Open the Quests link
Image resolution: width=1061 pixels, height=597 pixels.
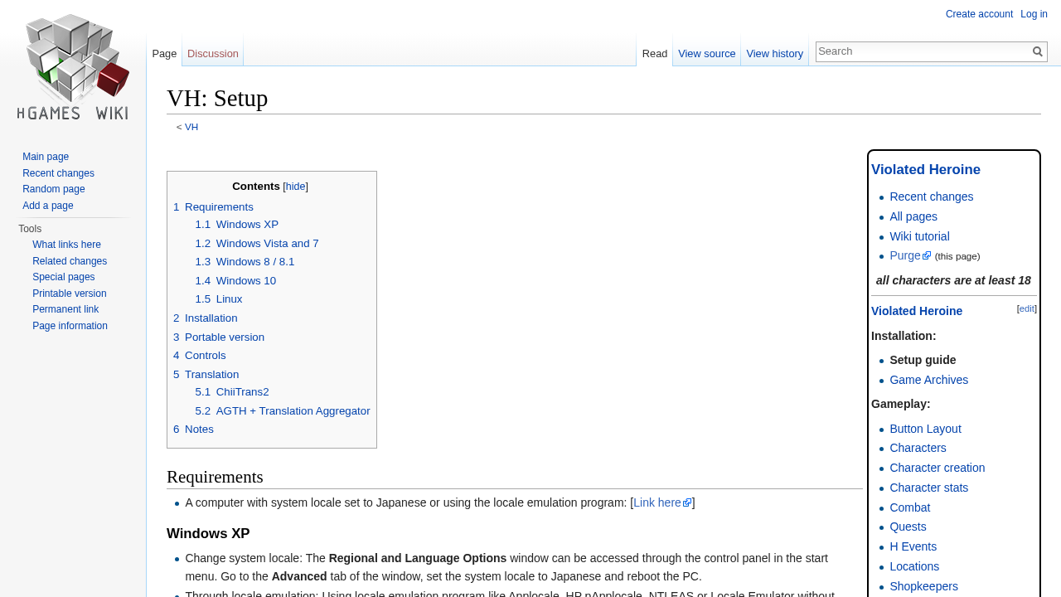[908, 527]
